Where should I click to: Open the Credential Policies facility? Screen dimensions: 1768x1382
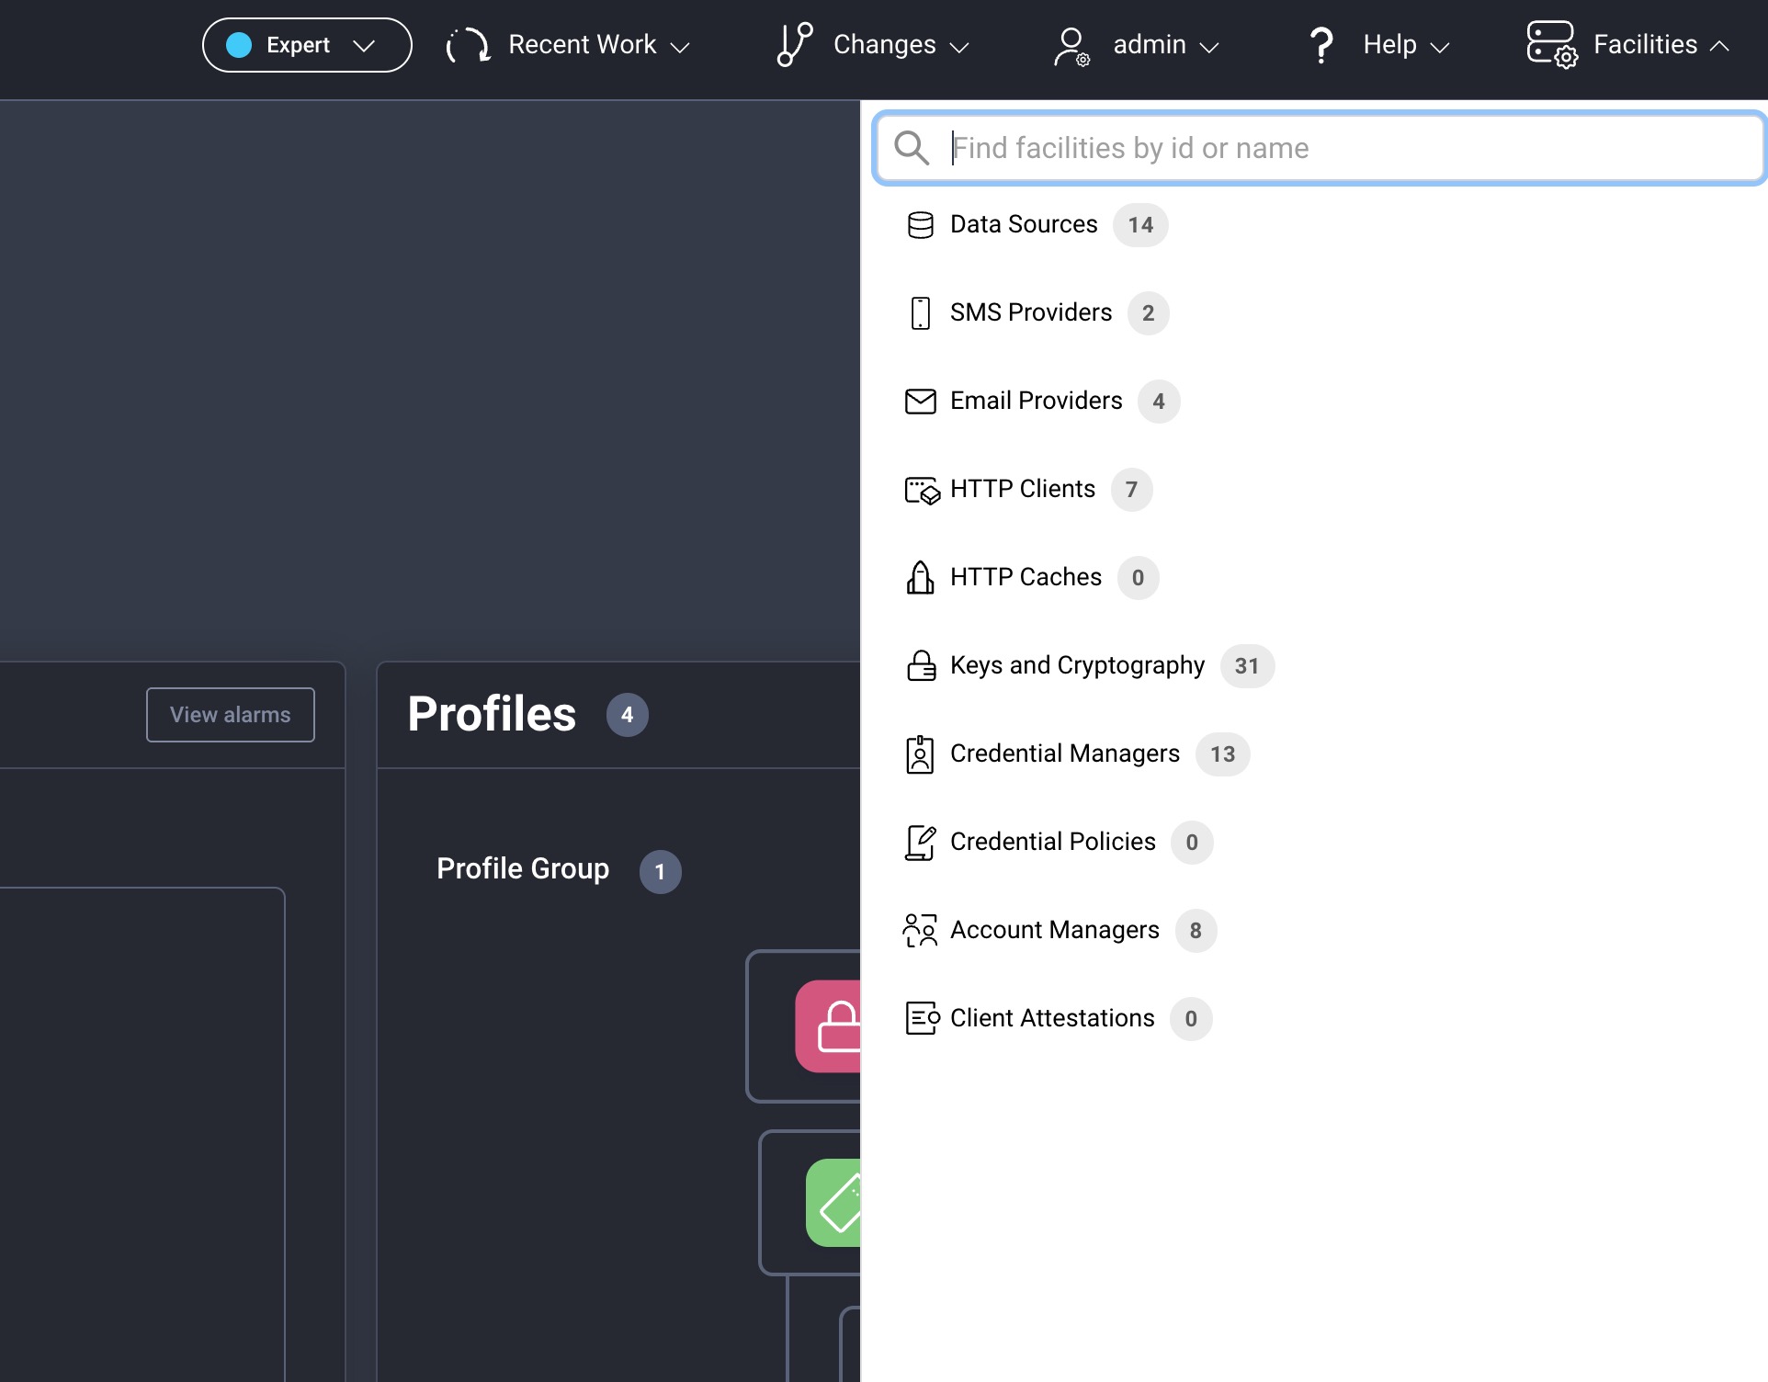coord(1052,843)
